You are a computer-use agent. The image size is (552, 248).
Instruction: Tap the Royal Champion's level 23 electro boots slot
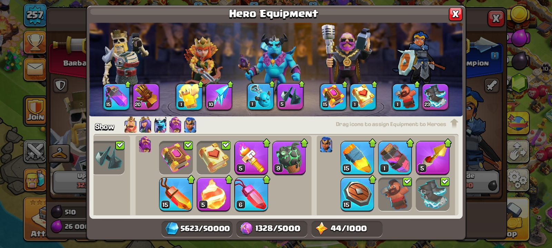435,97
